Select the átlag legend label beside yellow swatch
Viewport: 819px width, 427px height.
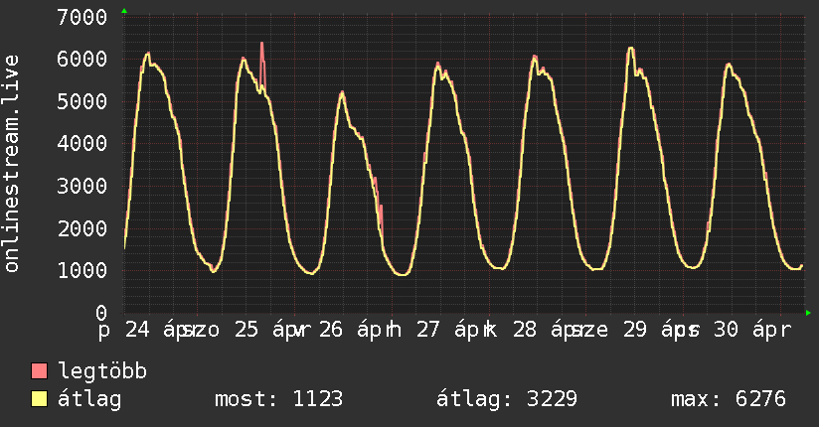click(89, 399)
